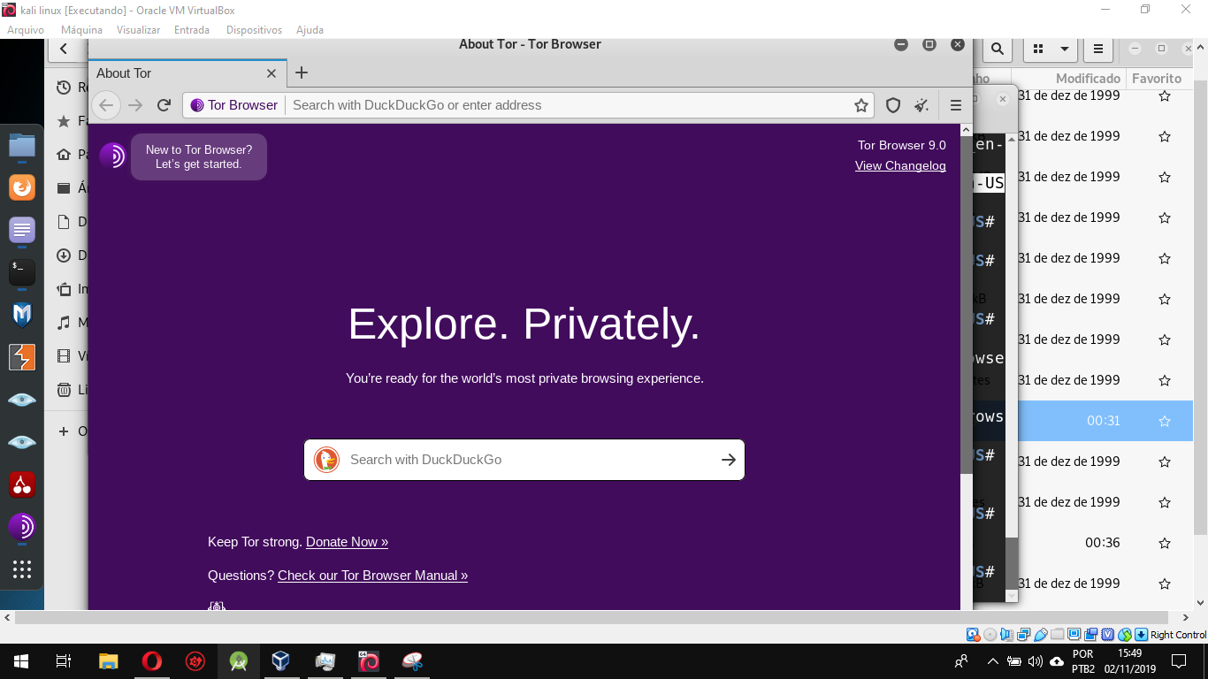The height and width of the screenshot is (679, 1208).
Task: Open the Entrada menu
Action: 192,30
